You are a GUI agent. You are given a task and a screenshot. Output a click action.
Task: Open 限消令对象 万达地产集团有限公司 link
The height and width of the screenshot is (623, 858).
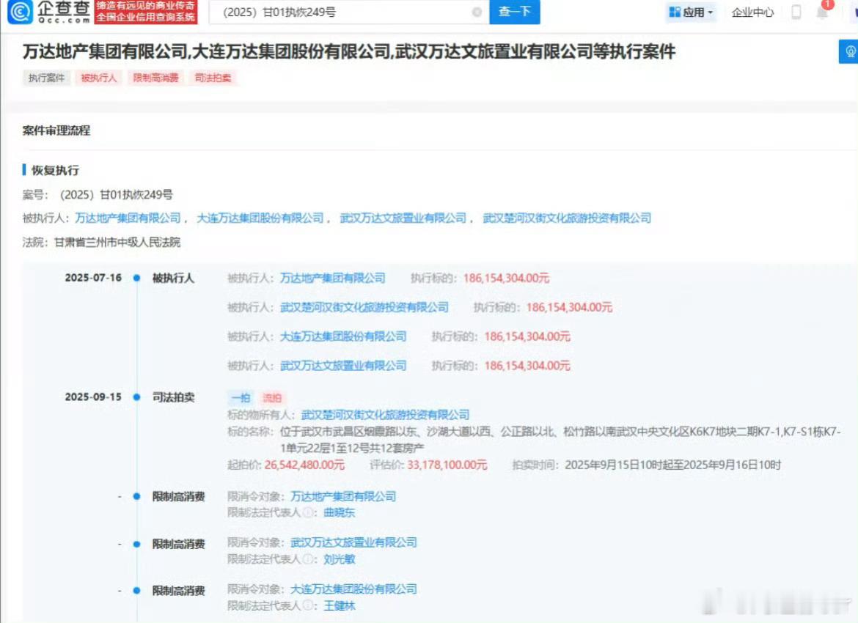click(x=343, y=496)
